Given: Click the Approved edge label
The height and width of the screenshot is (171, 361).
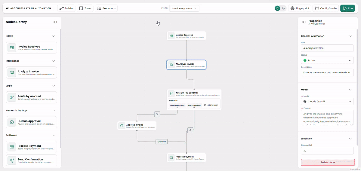Looking at the screenshot, I should [162, 142].
